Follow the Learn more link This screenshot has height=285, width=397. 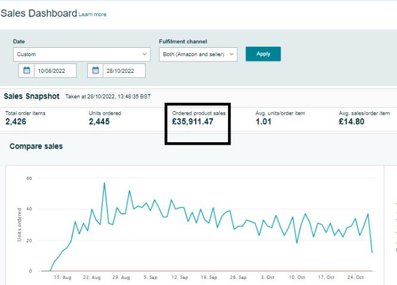click(x=93, y=14)
